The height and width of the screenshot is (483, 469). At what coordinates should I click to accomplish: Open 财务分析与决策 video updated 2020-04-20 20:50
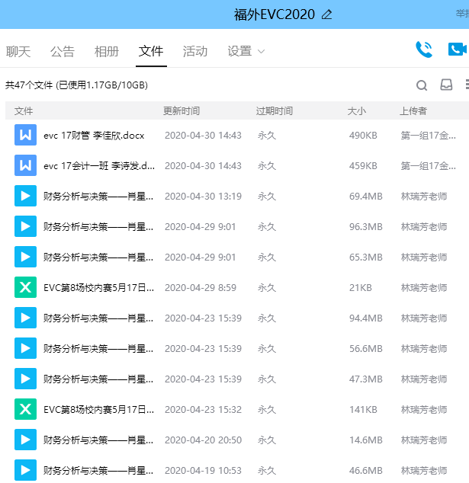click(98, 440)
